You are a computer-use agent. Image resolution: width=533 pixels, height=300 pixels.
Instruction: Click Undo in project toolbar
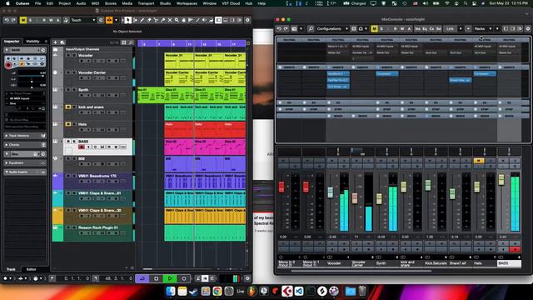tap(7, 20)
